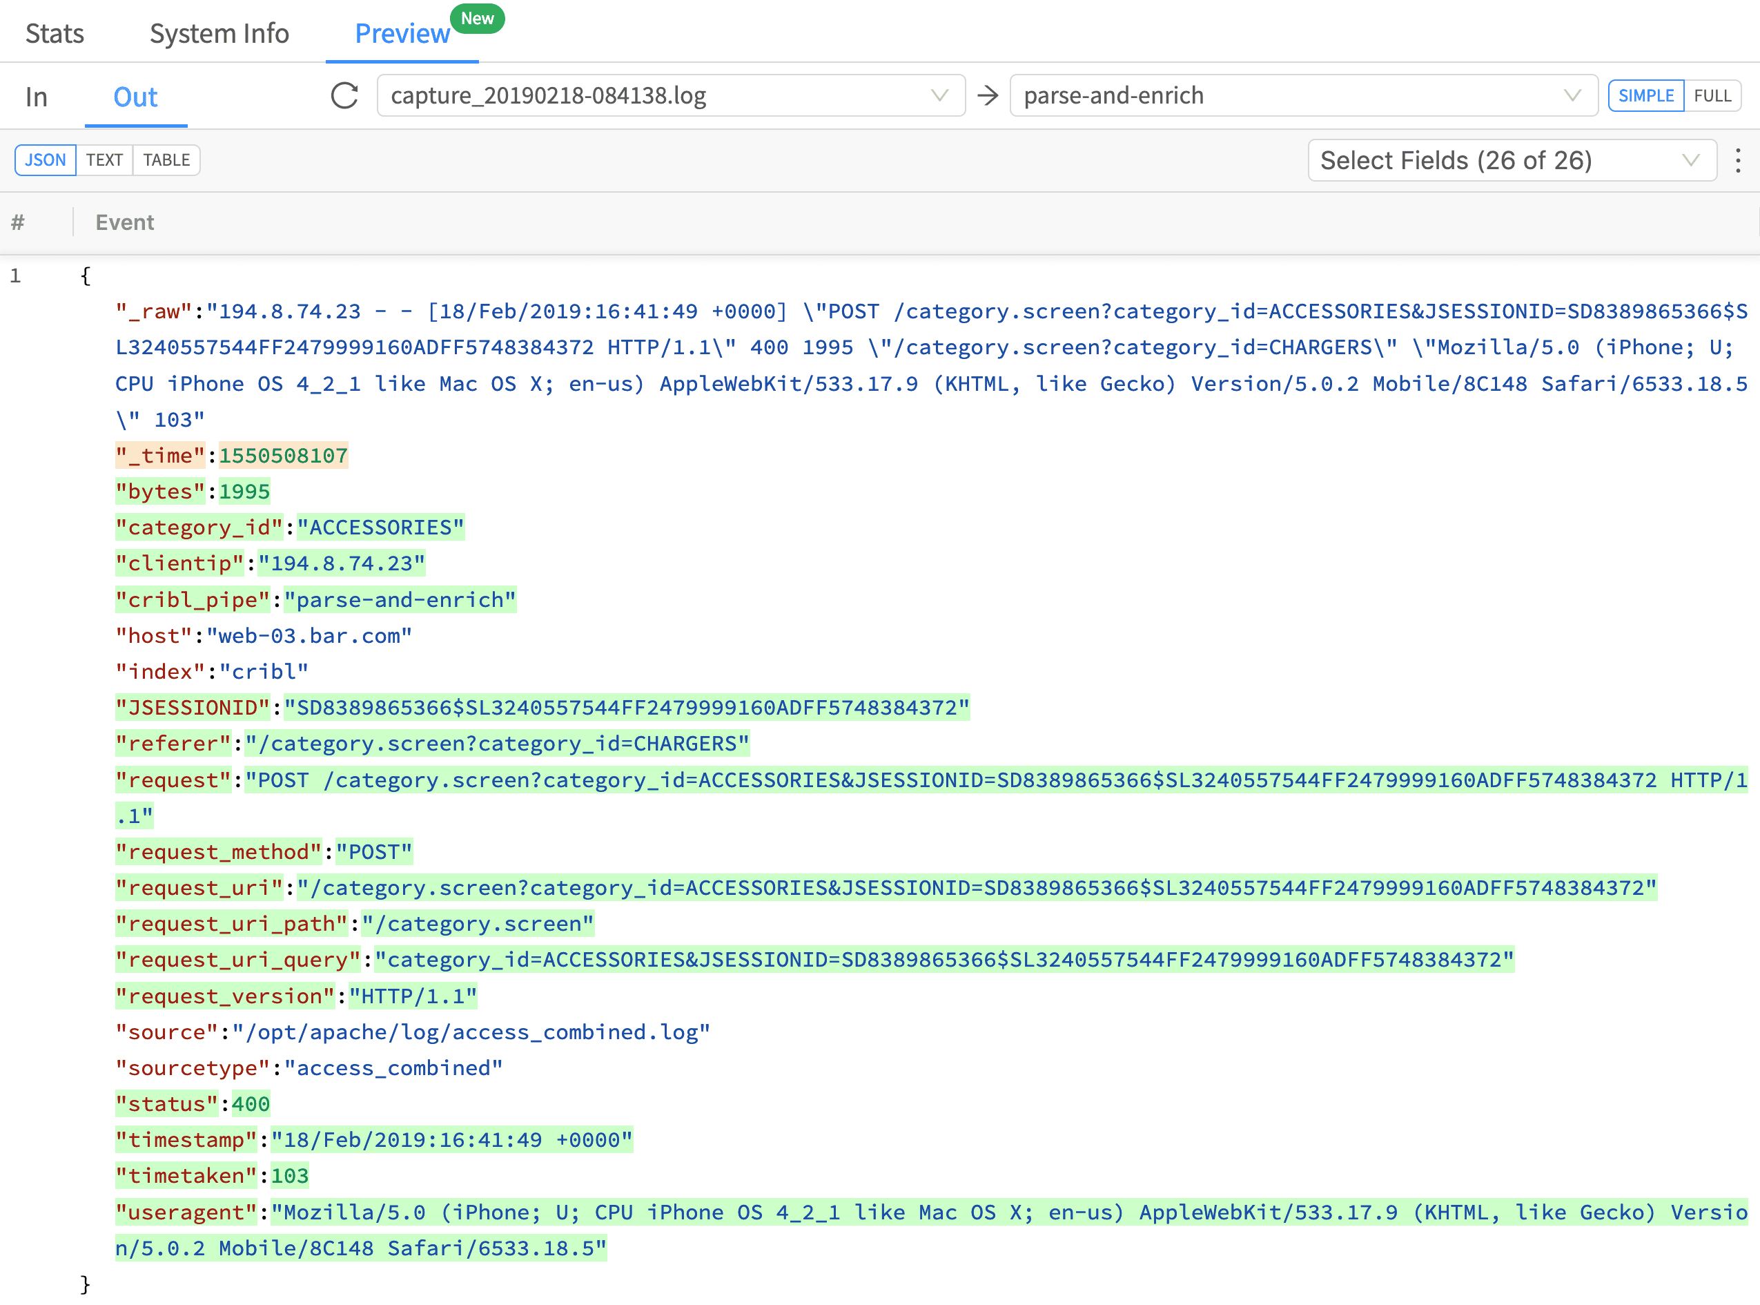This screenshot has height=1305, width=1760.
Task: Click the Event column header
Action: point(125,223)
